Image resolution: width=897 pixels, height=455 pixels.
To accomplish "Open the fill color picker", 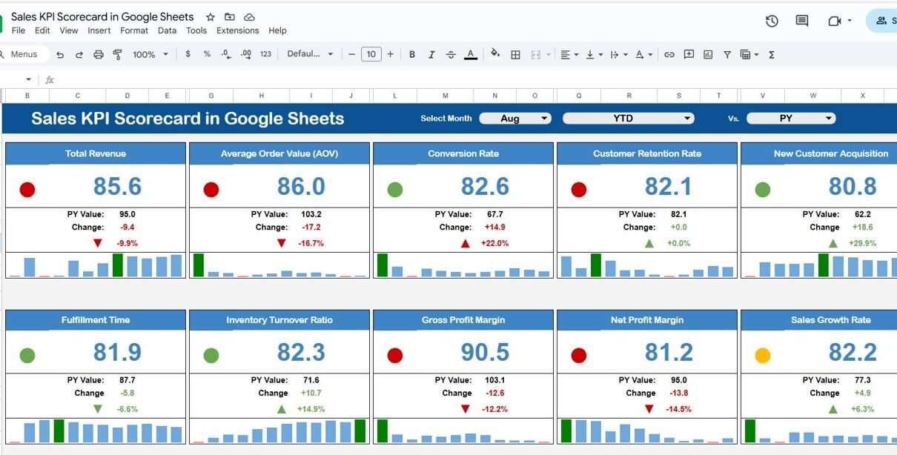I will click(494, 54).
